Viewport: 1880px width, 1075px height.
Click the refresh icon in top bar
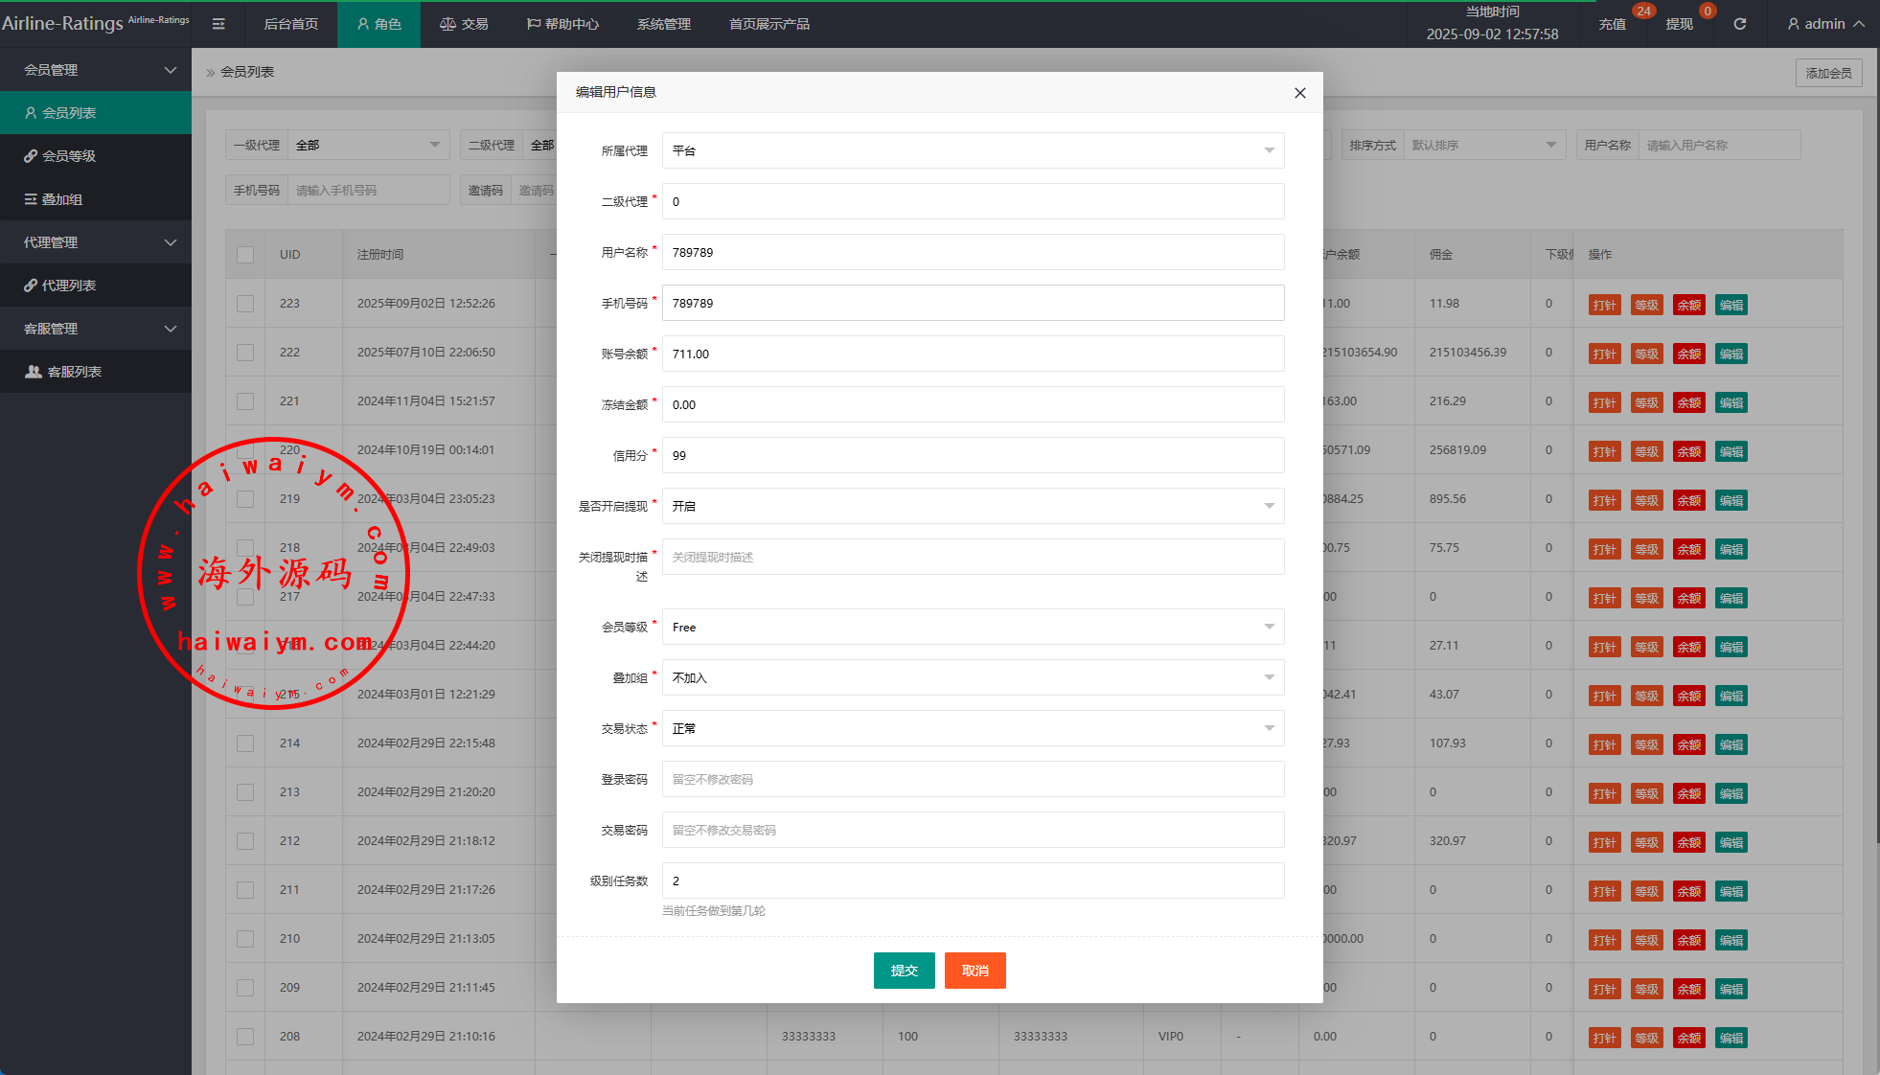coord(1739,24)
